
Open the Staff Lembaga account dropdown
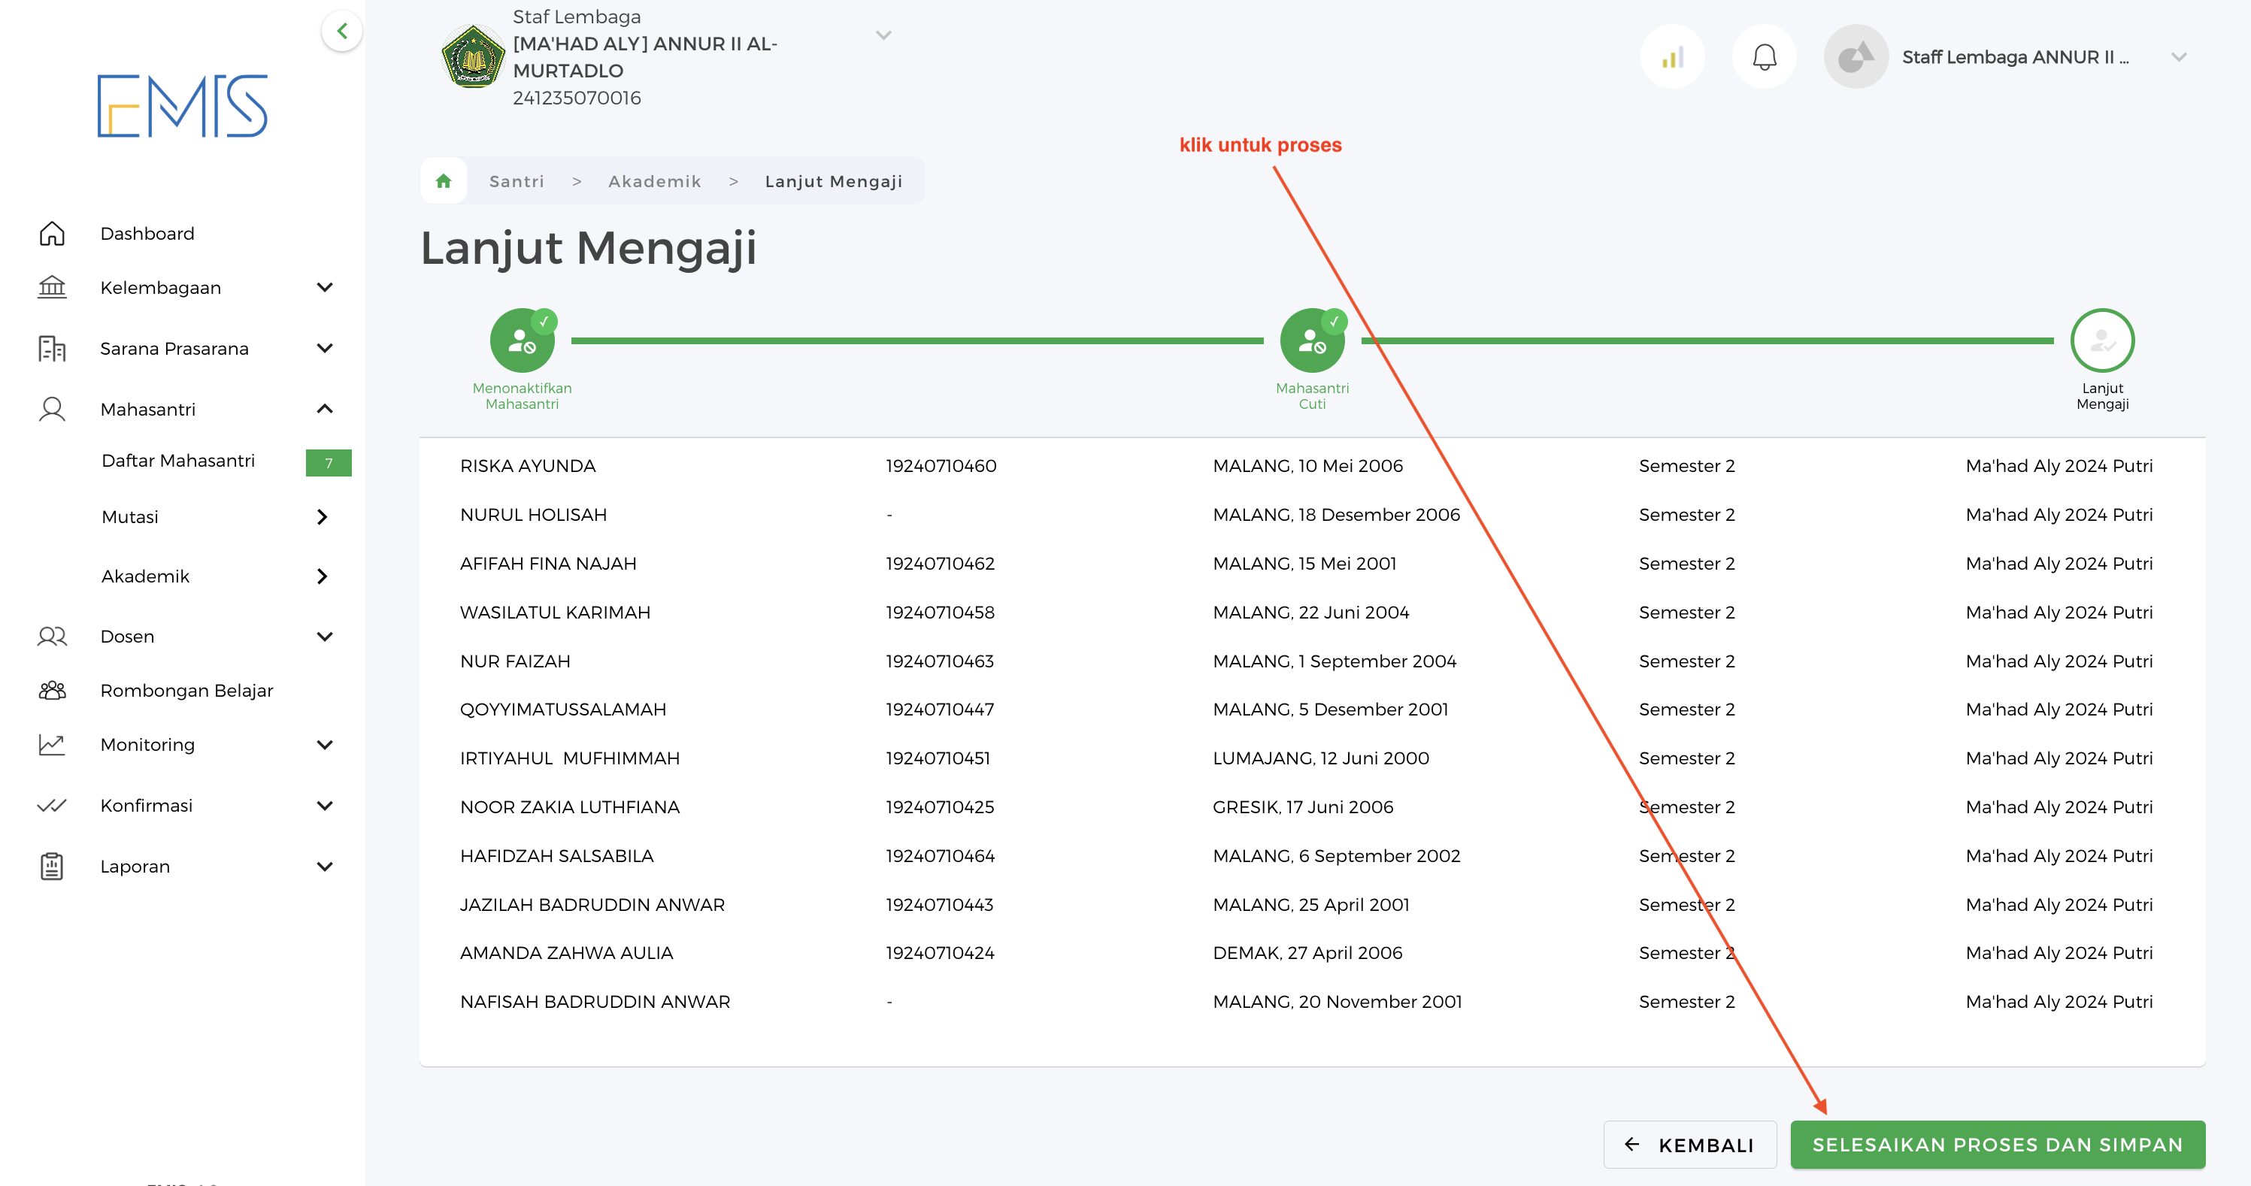pos(2177,58)
